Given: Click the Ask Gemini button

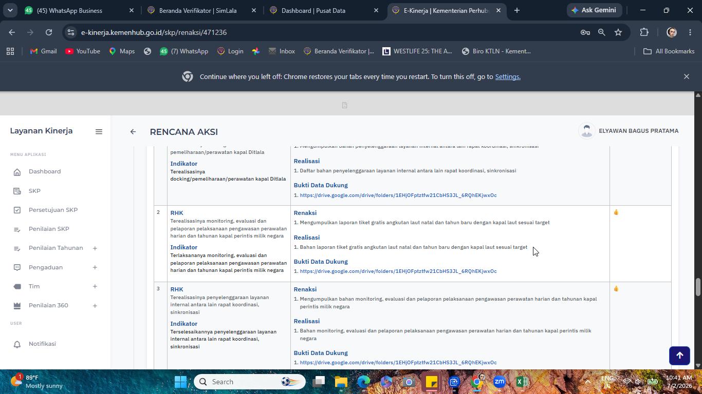Looking at the screenshot, I should pyautogui.click(x=594, y=10).
